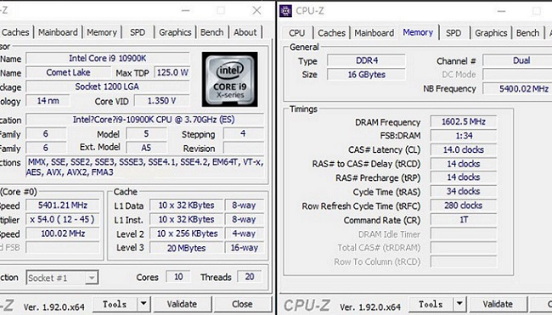Click the '16-way' Level 3 associativity value

[x=245, y=248]
